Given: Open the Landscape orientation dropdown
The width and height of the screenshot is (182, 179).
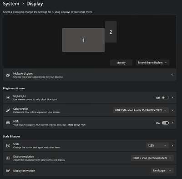Looking at the screenshot, I should pos(162,170).
